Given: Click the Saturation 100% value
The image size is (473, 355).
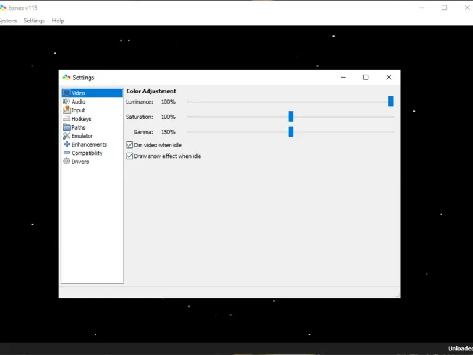Looking at the screenshot, I should 169,117.
